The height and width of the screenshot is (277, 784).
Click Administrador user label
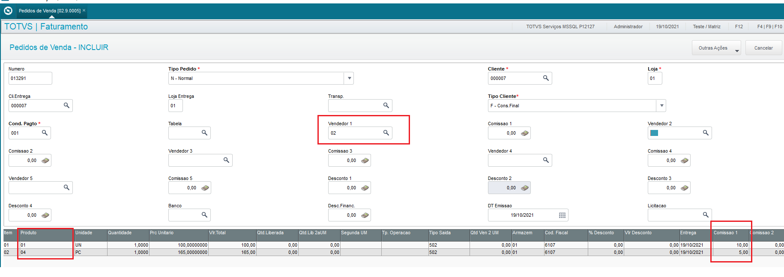click(628, 27)
